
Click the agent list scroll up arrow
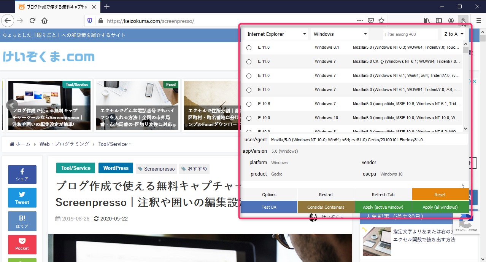click(466, 43)
